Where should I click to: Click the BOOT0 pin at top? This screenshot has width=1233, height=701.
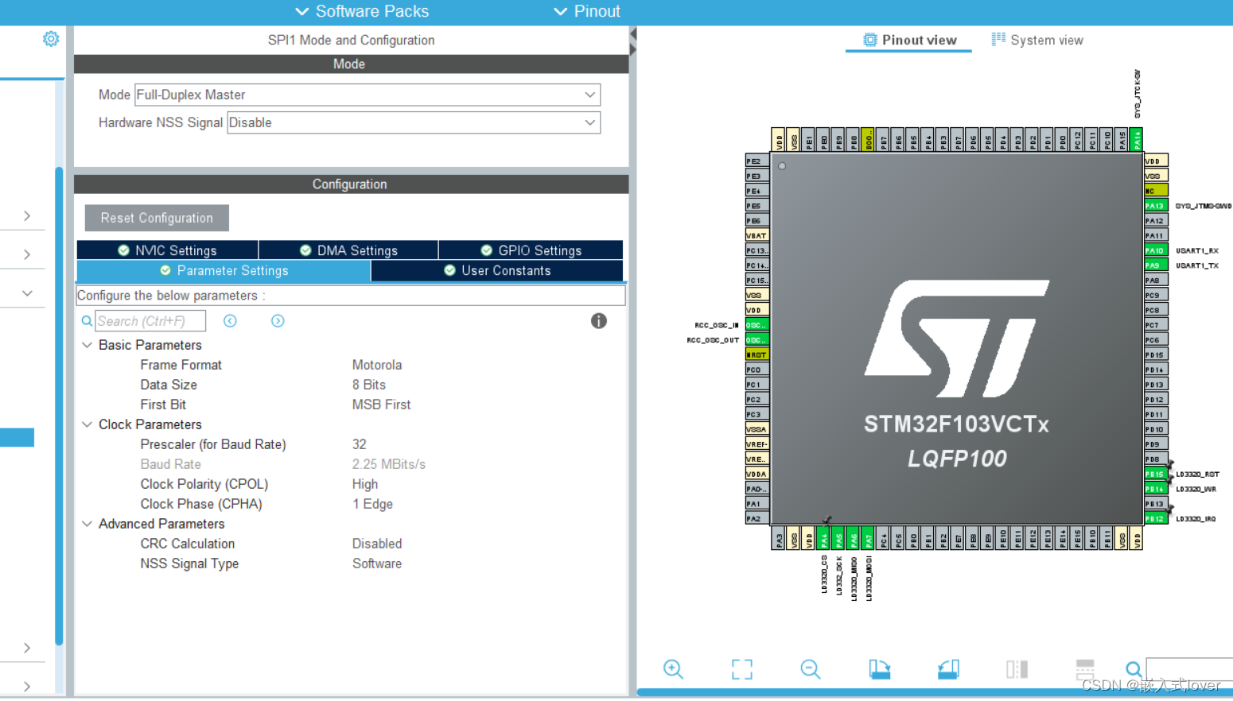pos(869,139)
